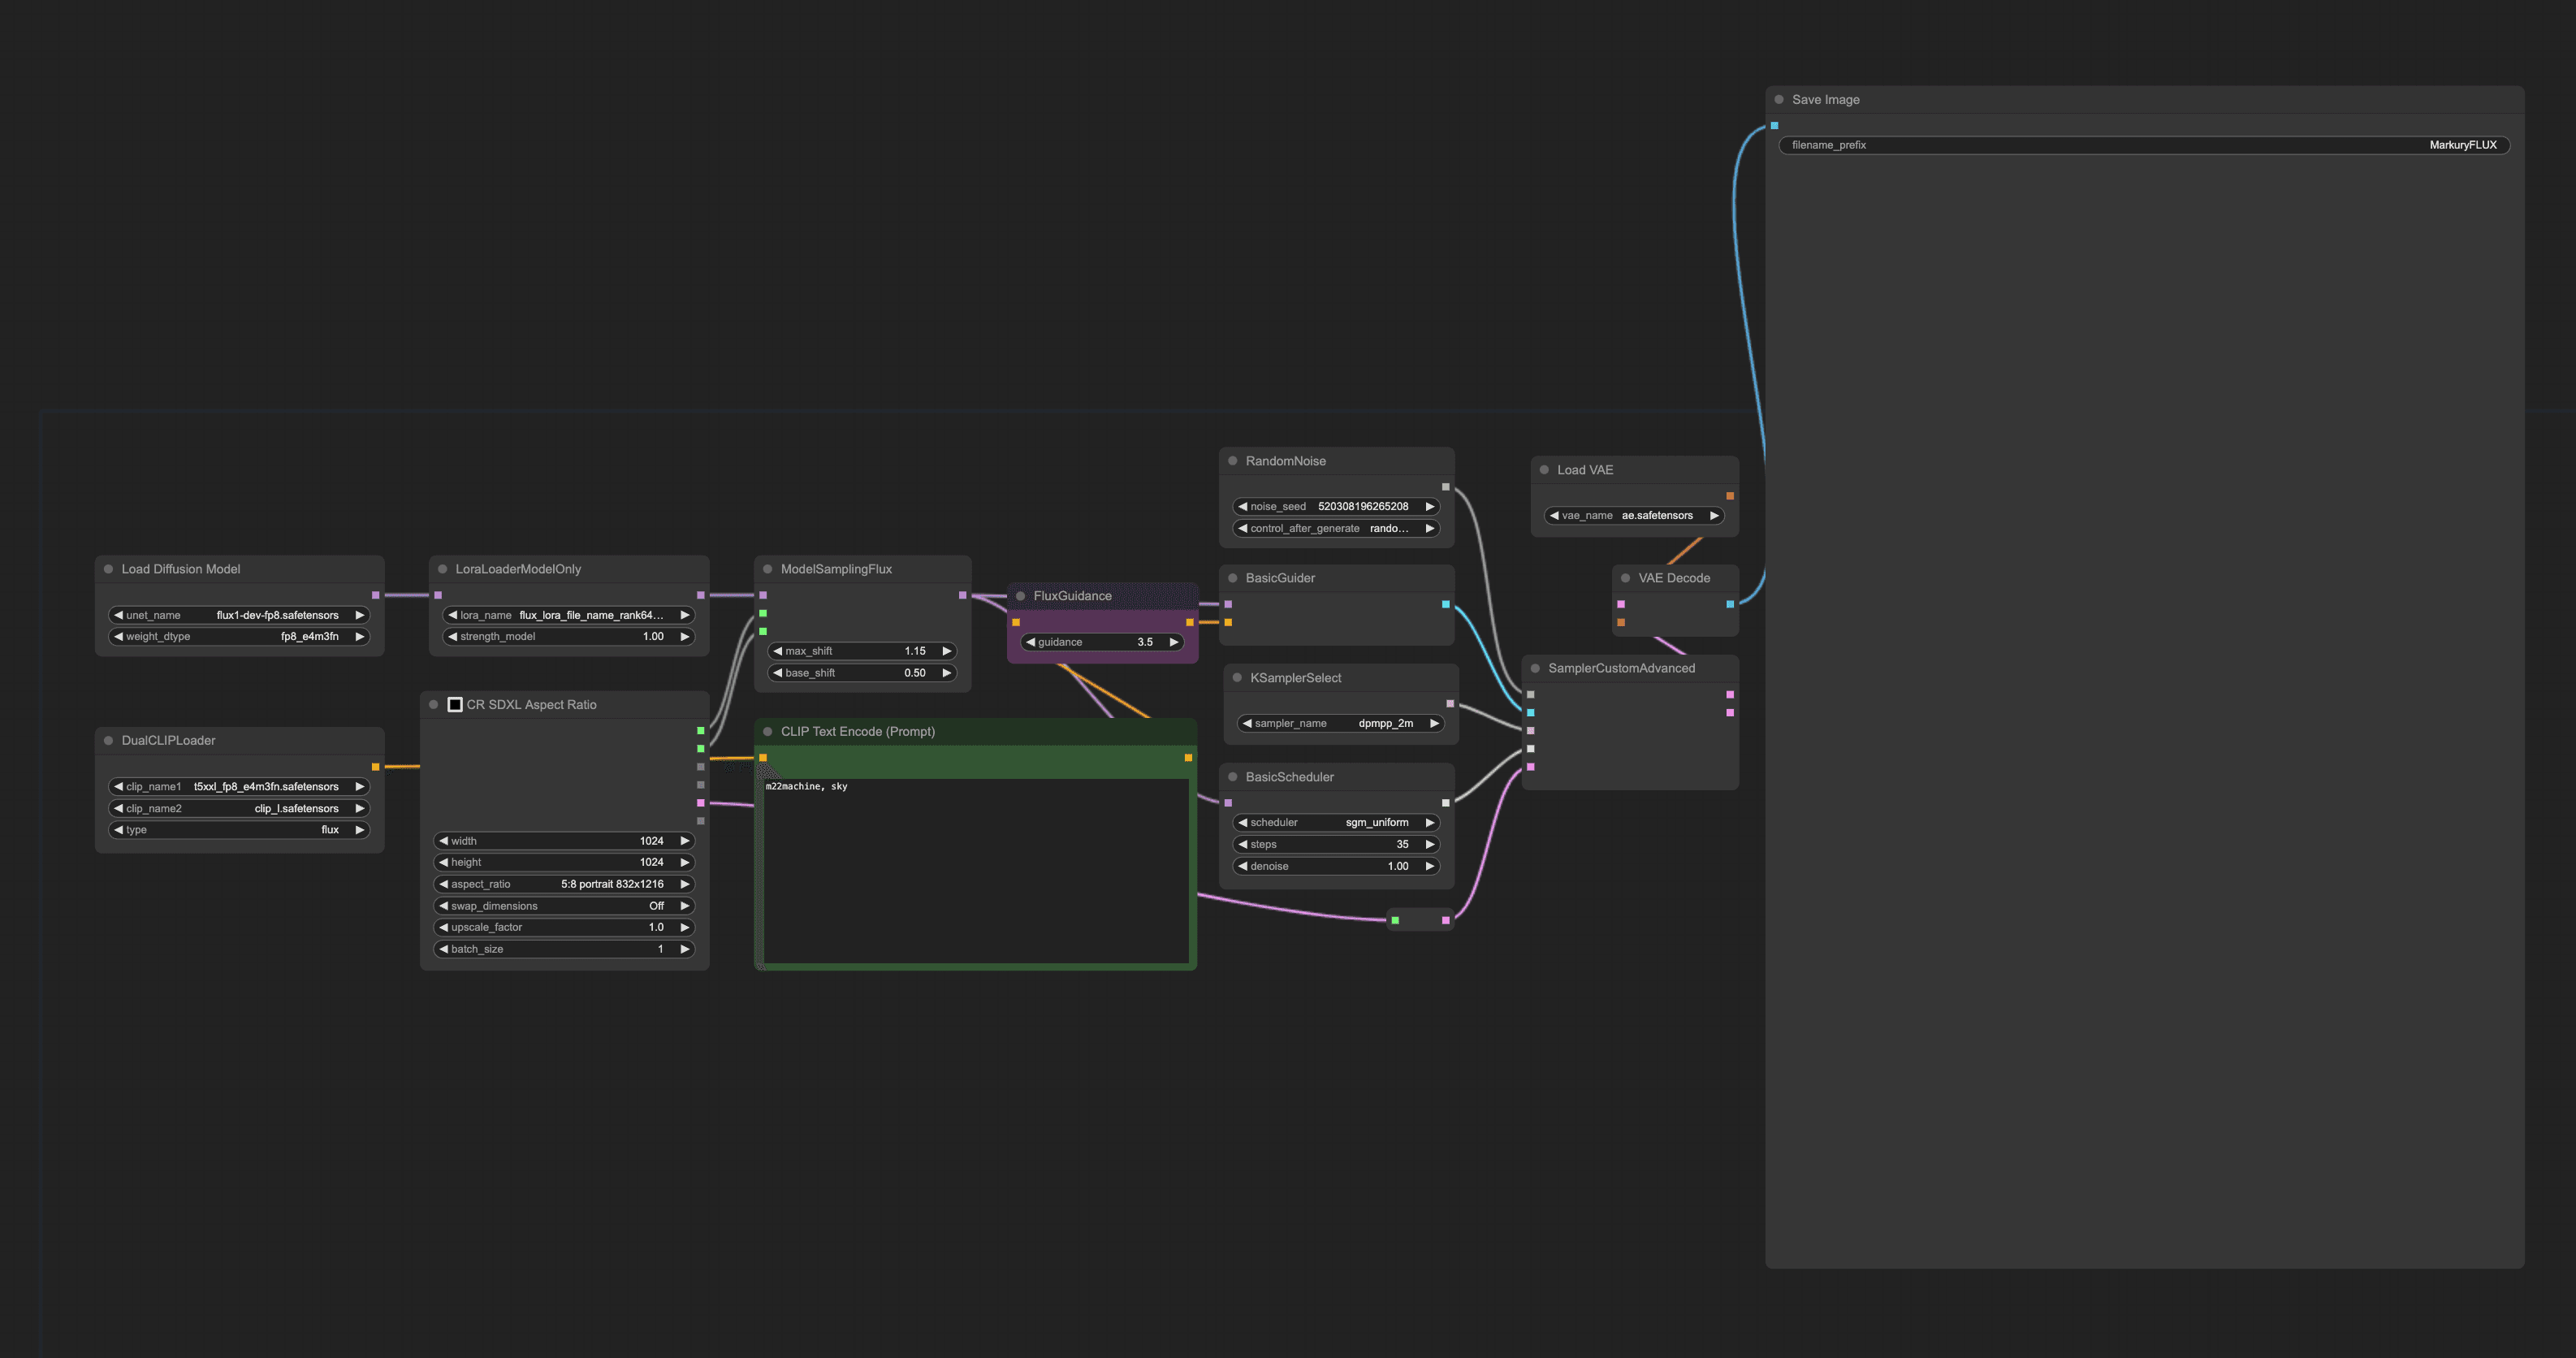The height and width of the screenshot is (1358, 2576).
Task: Open the vae_name ae.safetensors dropdown
Action: tap(1634, 516)
